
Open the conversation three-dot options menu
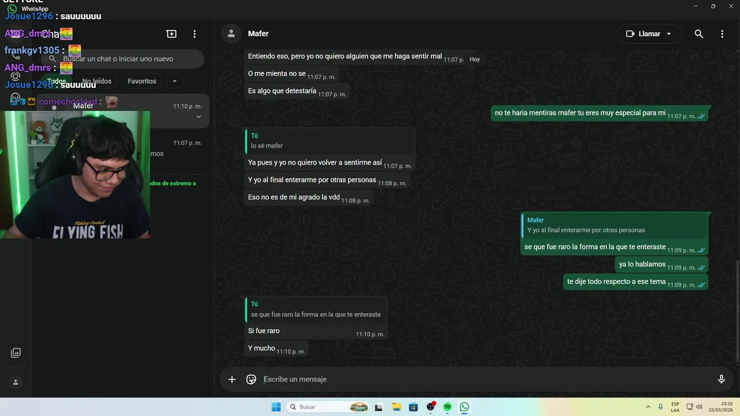(722, 34)
